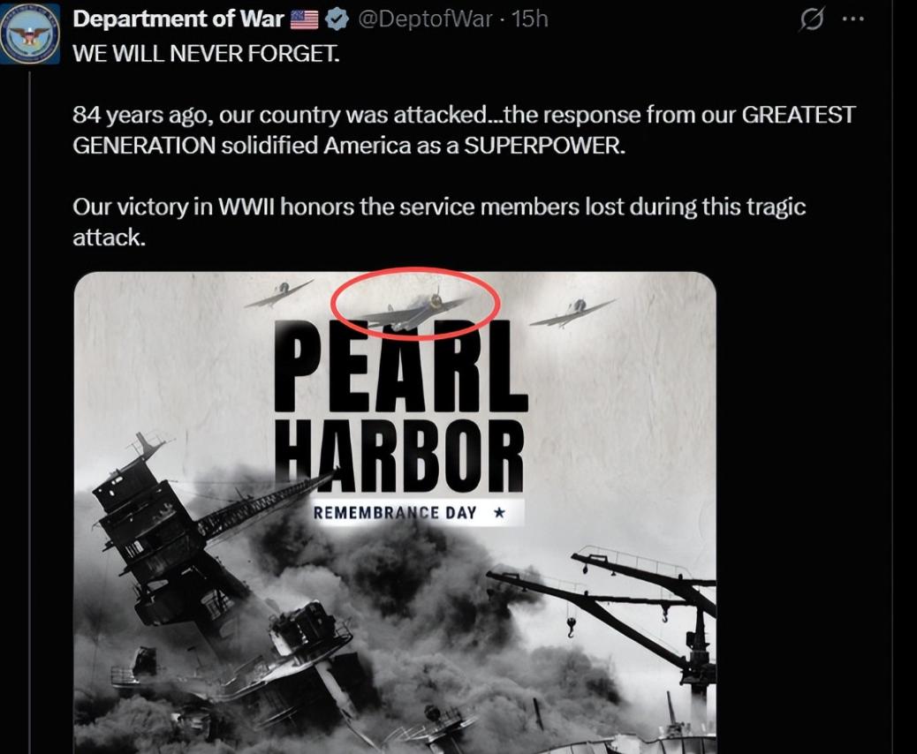The image size is (917, 754).
Task: Click the plane circled in red
Action: 414,309
